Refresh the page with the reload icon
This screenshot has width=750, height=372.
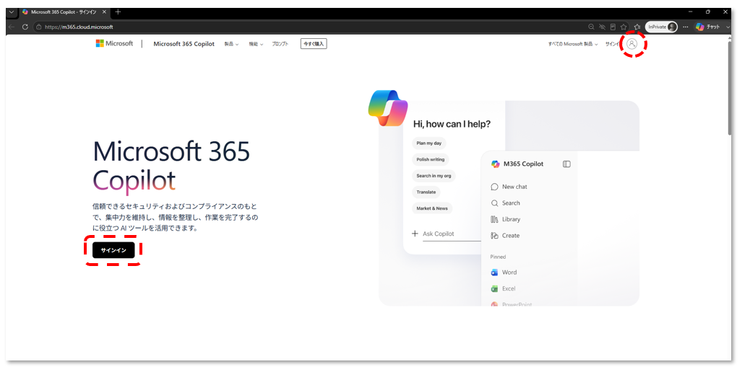pos(25,27)
